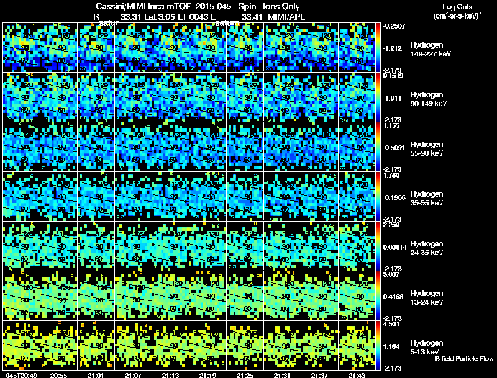
Task: Open the 21:13 panel in 55-90 keV row
Action: click(170, 147)
